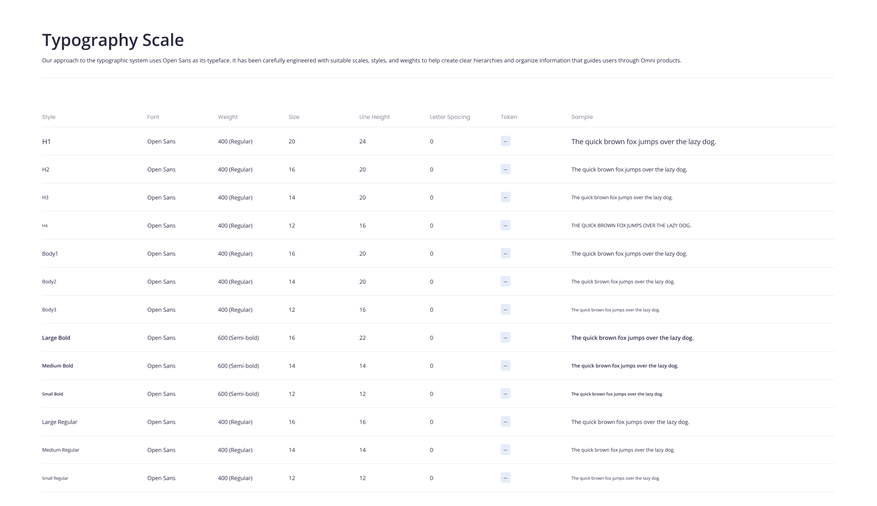Image resolution: width=877 pixels, height=506 pixels.
Task: Click the token badge in Large Bold row
Action: click(505, 338)
